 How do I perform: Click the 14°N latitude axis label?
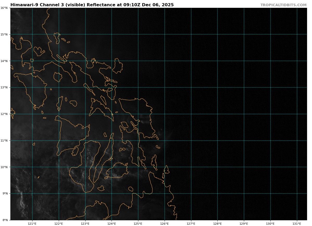click(x=4, y=61)
